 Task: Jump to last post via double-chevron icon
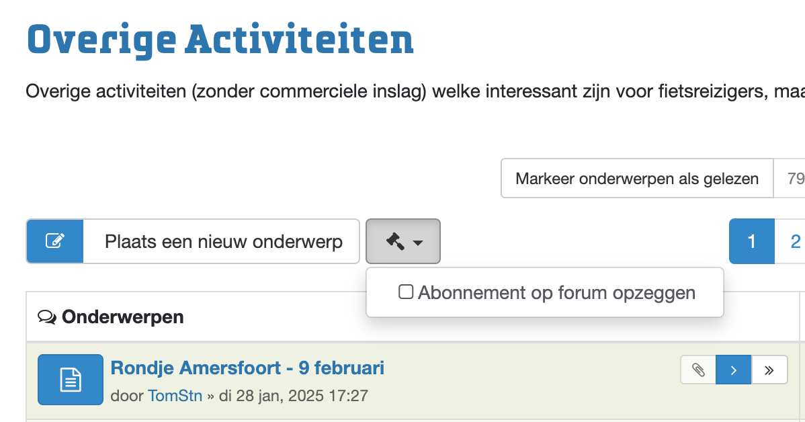pyautogui.click(x=769, y=370)
